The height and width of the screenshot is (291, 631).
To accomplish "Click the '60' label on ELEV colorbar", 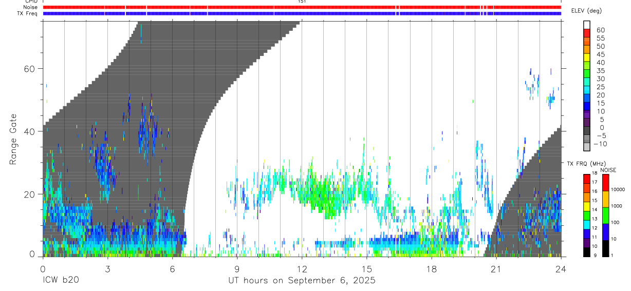I will pos(600,30).
